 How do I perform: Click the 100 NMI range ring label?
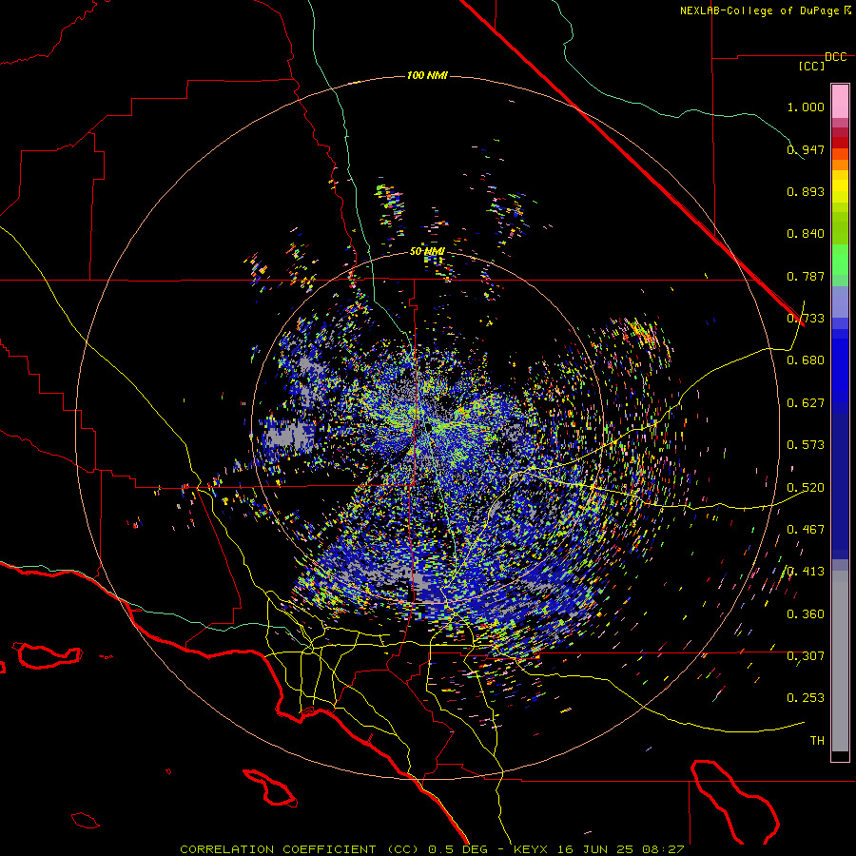[427, 75]
